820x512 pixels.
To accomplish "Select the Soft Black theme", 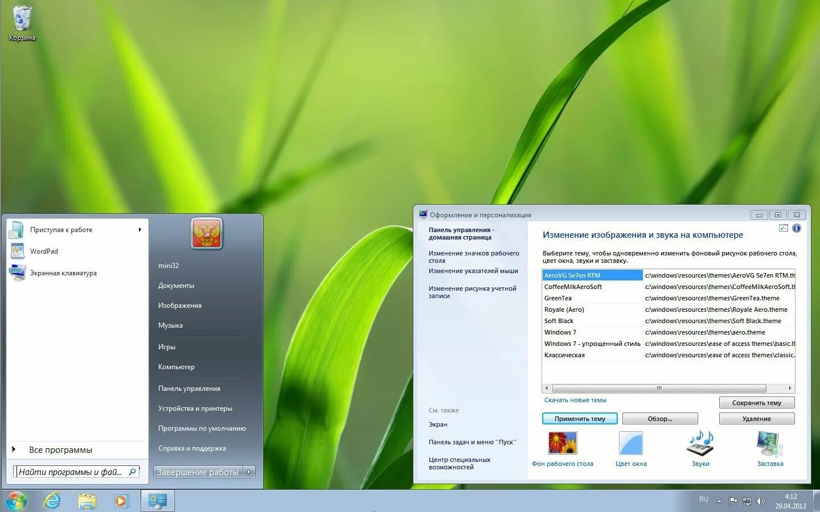I will tap(669, 321).
